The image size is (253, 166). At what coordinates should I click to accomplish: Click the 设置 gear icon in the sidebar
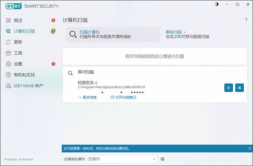click(8, 64)
